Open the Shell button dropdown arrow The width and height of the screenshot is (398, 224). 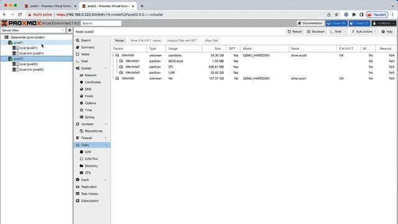[x=345, y=32]
